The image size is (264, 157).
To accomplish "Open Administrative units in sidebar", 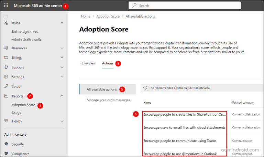I will pyautogui.click(x=26, y=39).
